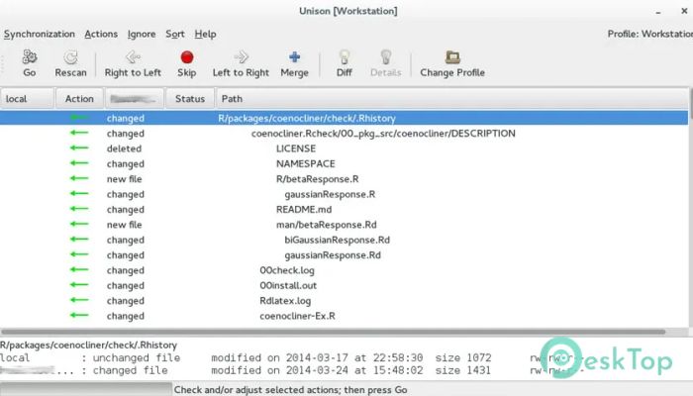Click green arrow in README.md row
This screenshot has height=396, width=693.
(79, 209)
